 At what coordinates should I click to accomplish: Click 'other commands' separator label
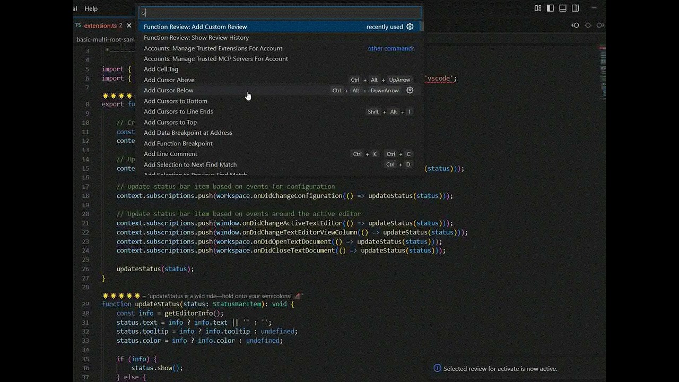[391, 48]
